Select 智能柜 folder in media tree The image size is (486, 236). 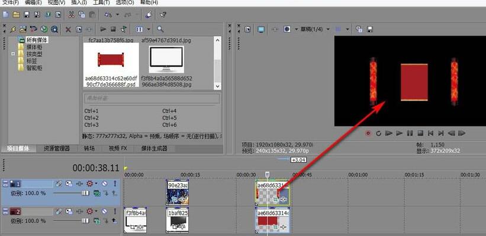click(34, 68)
